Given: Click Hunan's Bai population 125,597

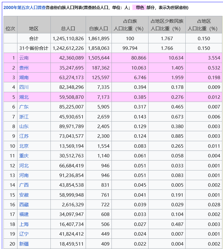Looking at the screenshot, I should [101, 78].
